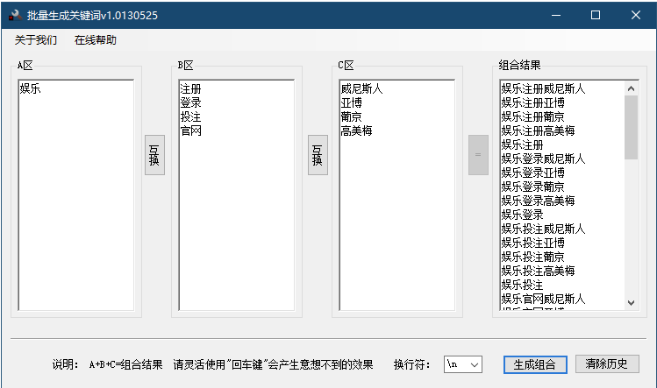Click 互换 button between B区 and C区
The height and width of the screenshot is (388, 657).
click(x=318, y=155)
